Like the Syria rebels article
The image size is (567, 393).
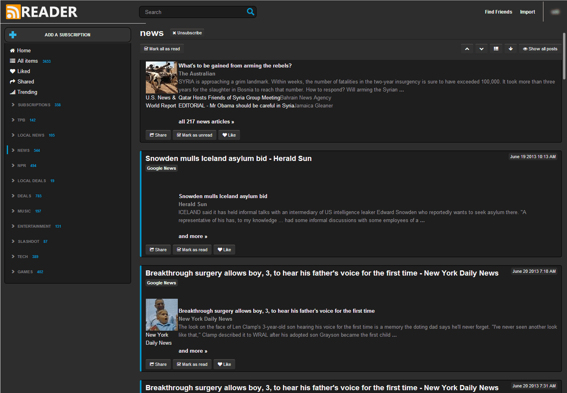pos(229,135)
